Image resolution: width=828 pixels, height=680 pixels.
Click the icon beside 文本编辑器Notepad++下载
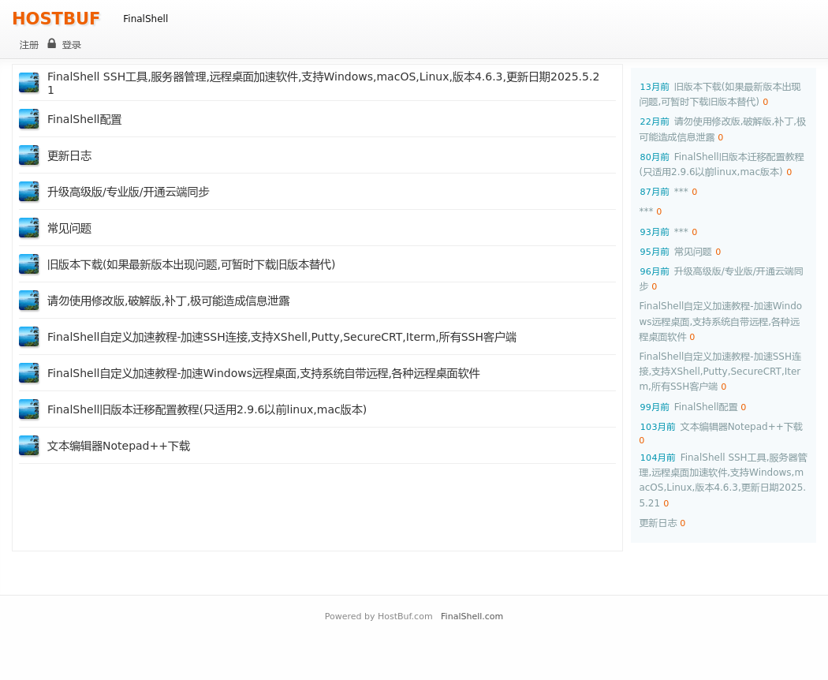tap(29, 446)
